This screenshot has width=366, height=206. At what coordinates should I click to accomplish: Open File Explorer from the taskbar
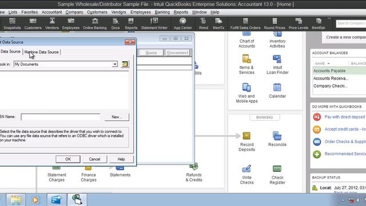pyautogui.click(x=15, y=200)
